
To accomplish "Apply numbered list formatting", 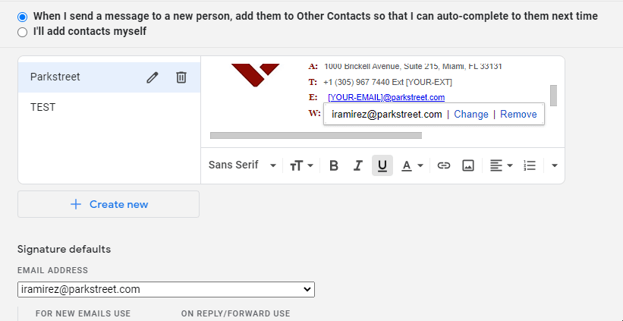I will 530,165.
